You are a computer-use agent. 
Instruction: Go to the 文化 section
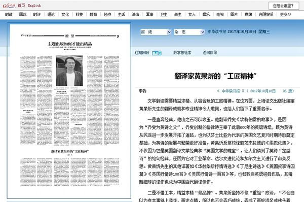tap(65, 14)
